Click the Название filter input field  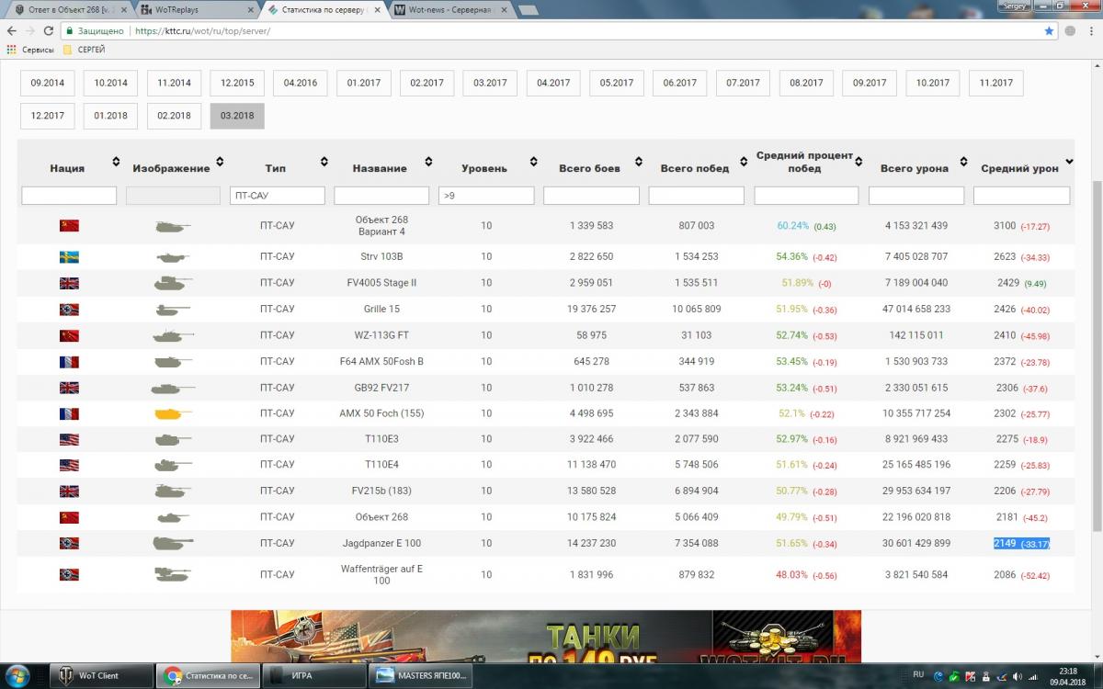point(381,196)
